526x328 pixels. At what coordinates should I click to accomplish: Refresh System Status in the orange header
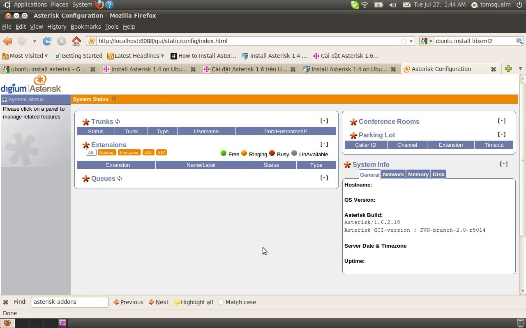(x=114, y=99)
